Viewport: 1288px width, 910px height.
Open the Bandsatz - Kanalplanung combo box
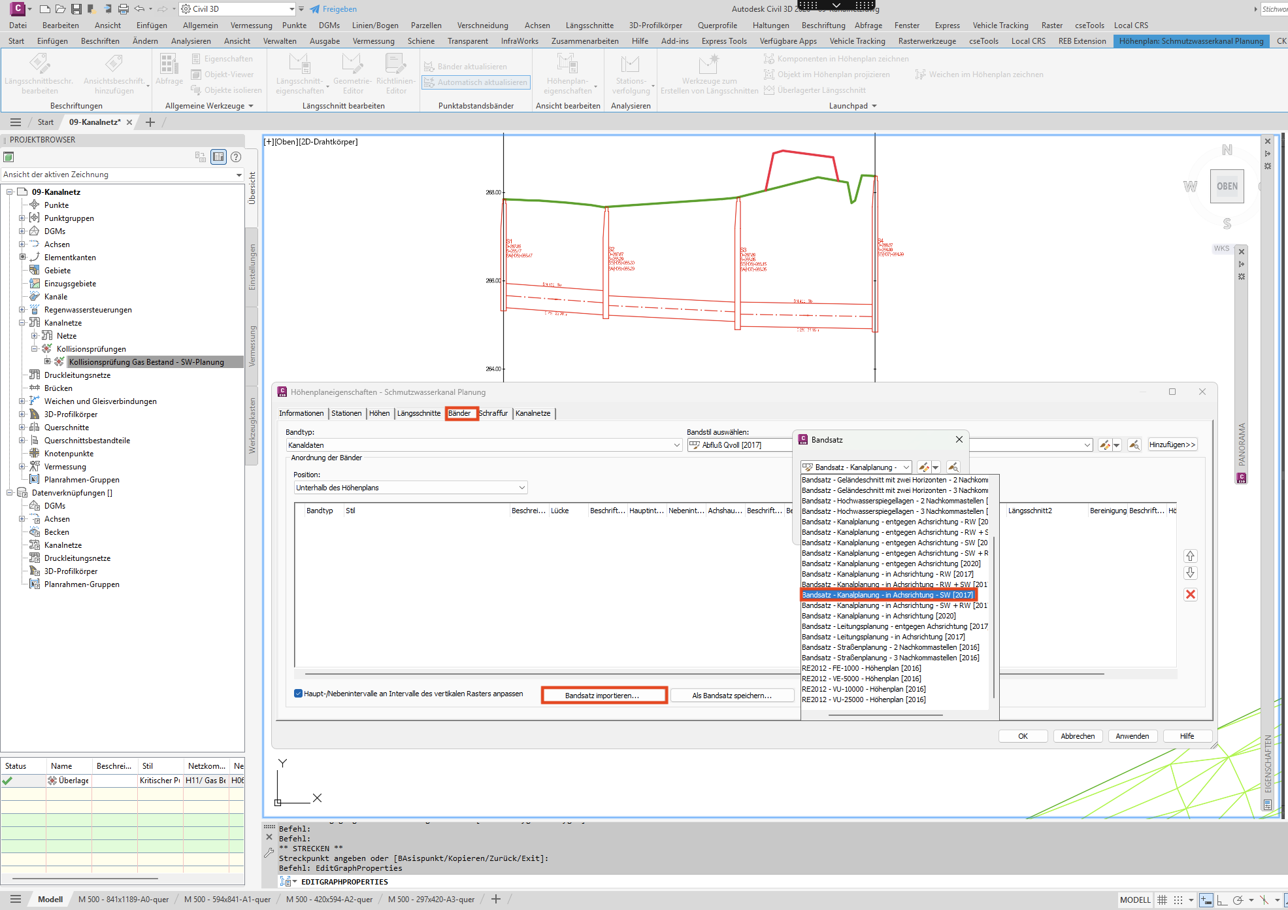(856, 467)
